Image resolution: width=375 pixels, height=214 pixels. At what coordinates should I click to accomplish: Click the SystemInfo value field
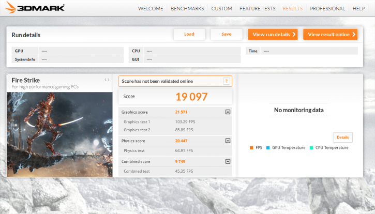(x=81, y=59)
